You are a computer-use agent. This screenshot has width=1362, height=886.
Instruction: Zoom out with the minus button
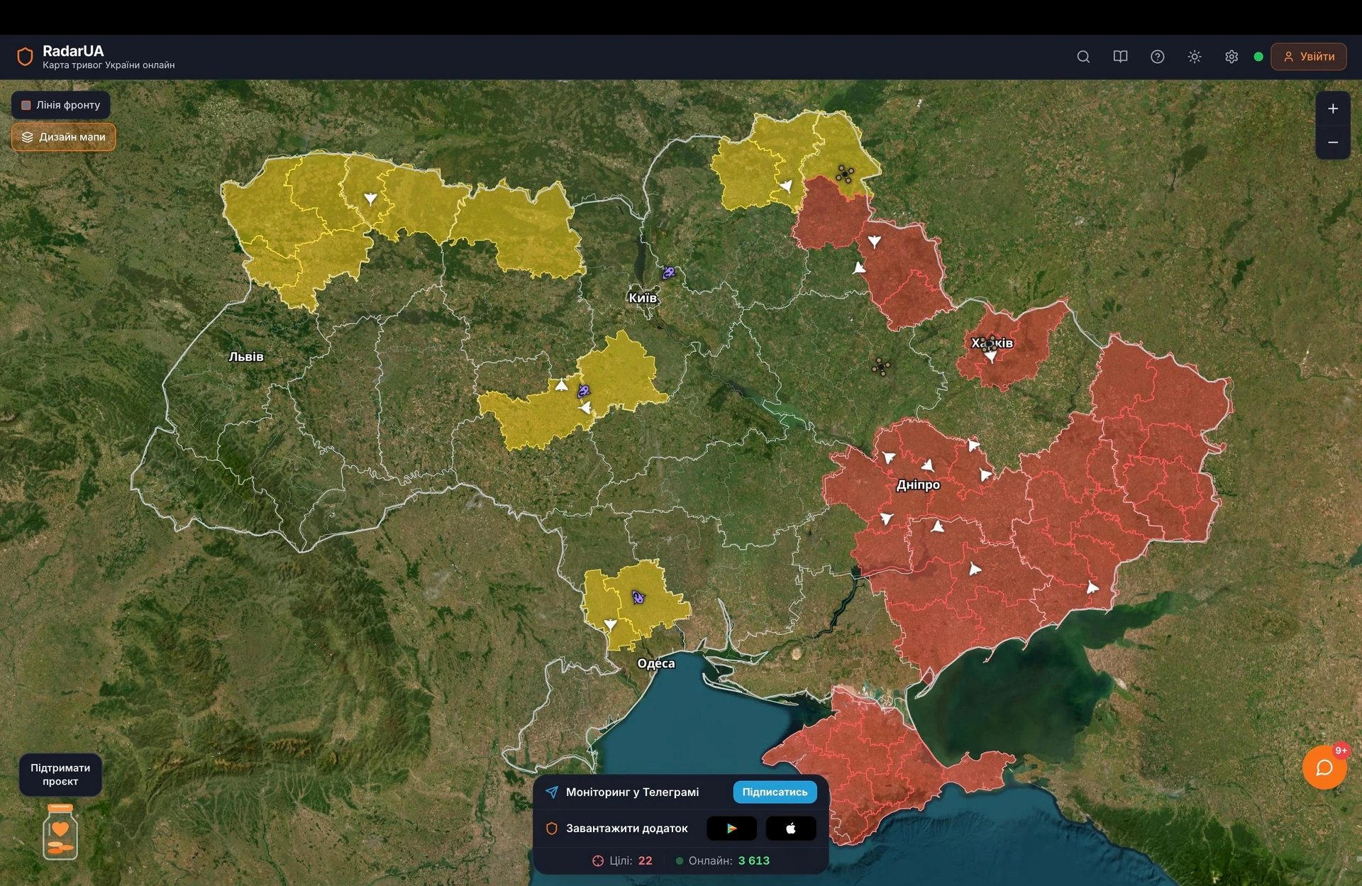1333,143
